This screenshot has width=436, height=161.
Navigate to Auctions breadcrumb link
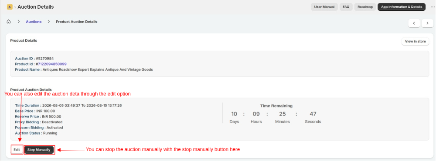[x=34, y=22]
